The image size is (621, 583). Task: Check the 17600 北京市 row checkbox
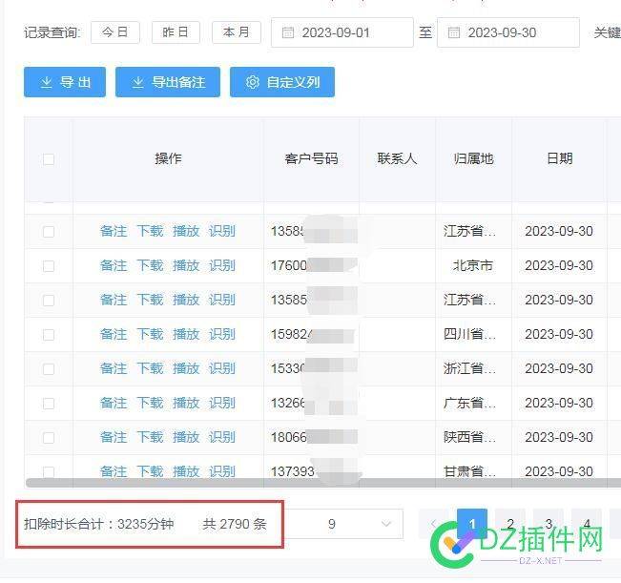point(49,266)
